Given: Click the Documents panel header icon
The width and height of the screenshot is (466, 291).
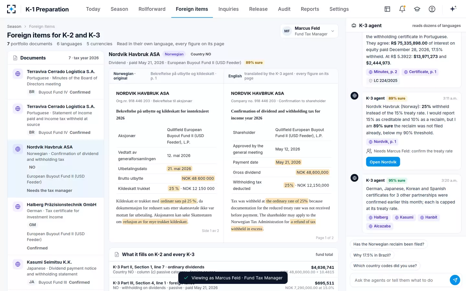Looking at the screenshot, I should pyautogui.click(x=15, y=58).
